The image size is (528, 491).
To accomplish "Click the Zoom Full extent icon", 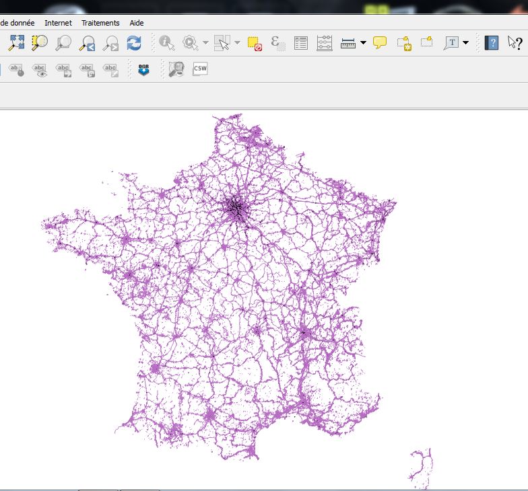I will [16, 43].
